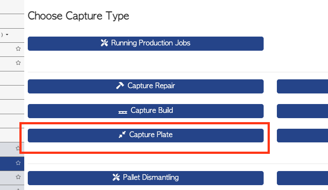Start the Capture Plate capture type

click(145, 135)
